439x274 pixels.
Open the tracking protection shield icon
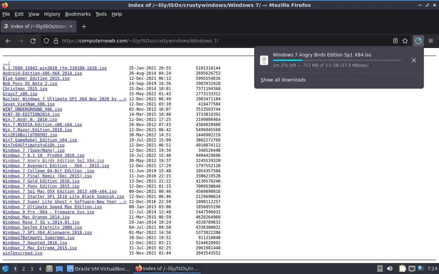click(x=46, y=41)
